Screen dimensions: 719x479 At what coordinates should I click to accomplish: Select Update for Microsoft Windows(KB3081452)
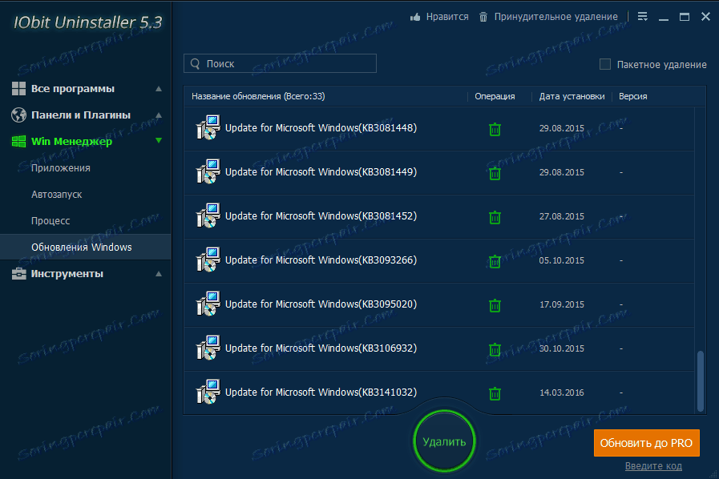(321, 216)
